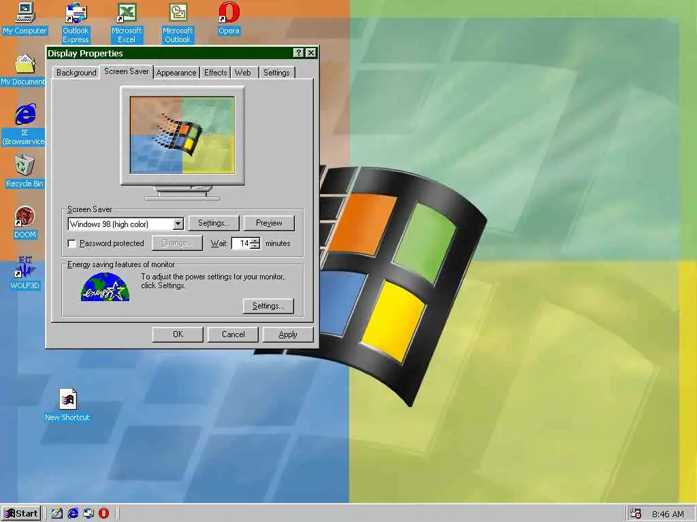Confirm with the OK button

click(178, 334)
